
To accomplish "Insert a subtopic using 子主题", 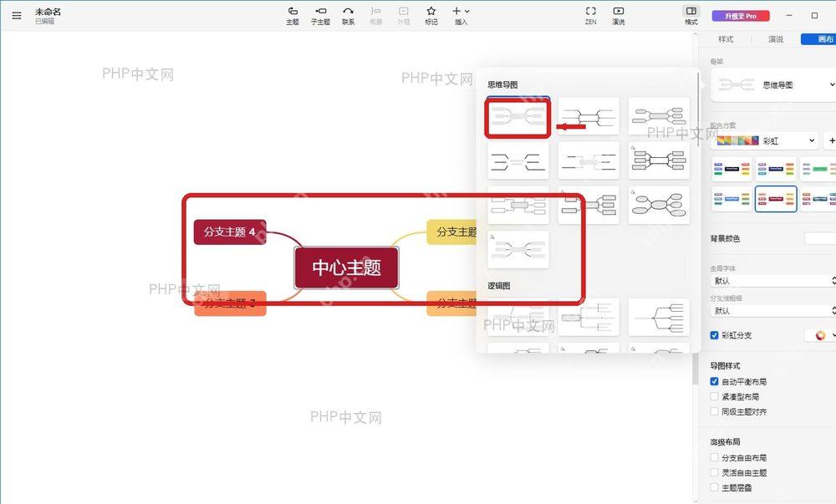I will click(x=320, y=15).
